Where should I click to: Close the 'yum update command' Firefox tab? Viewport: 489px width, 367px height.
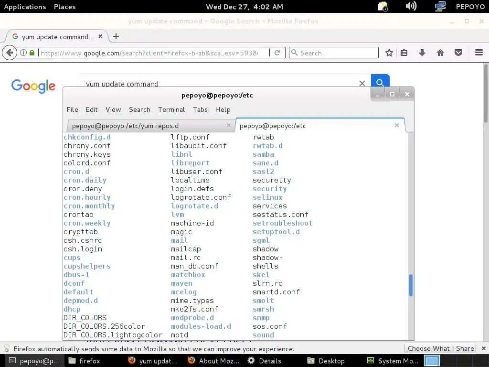pyautogui.click(x=100, y=36)
